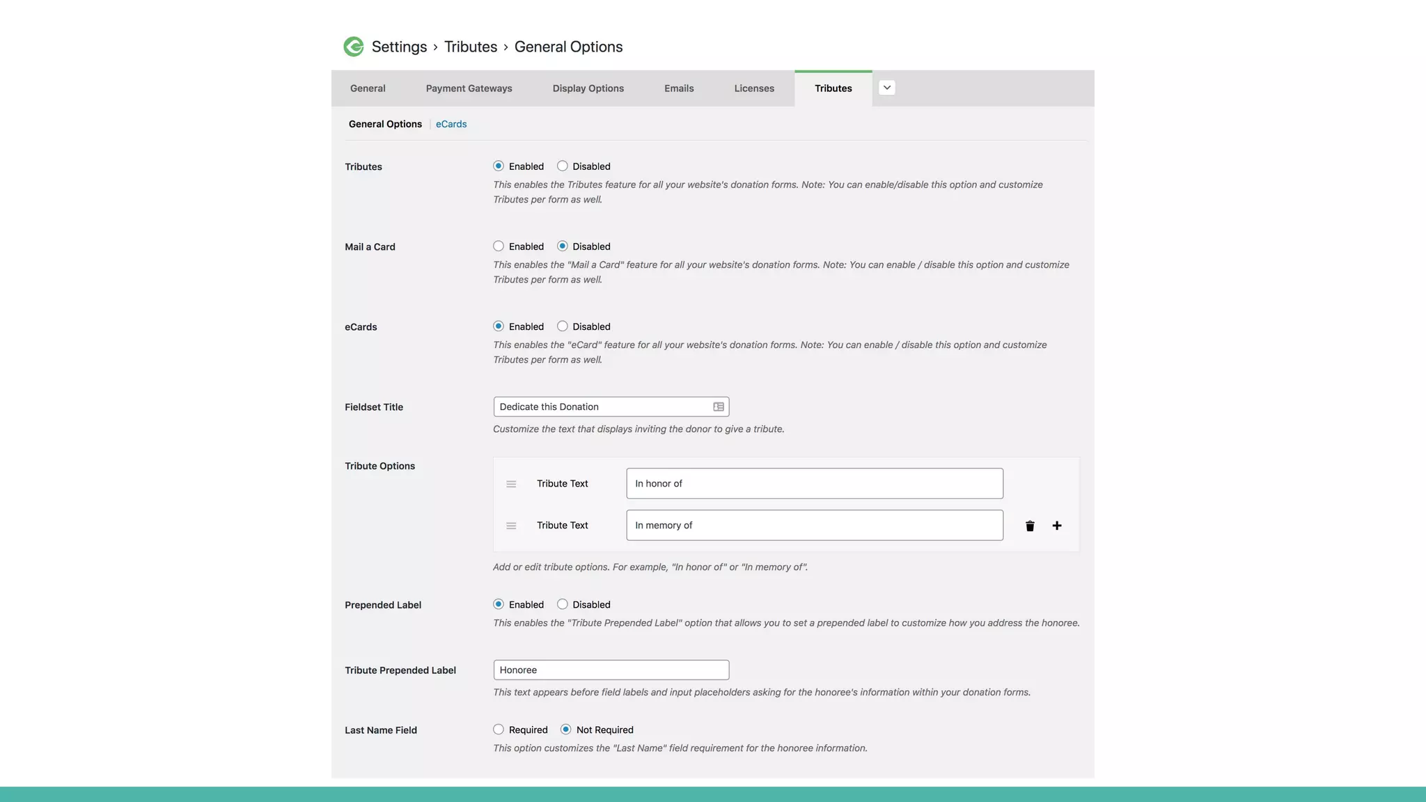This screenshot has height=802, width=1426.
Task: Switch to the Display Options tab
Action: click(x=588, y=88)
